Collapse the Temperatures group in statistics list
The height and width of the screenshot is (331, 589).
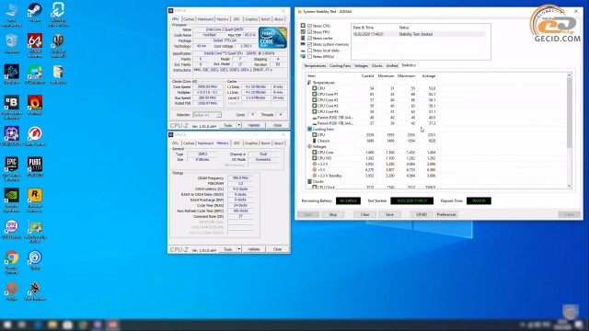coord(309,83)
